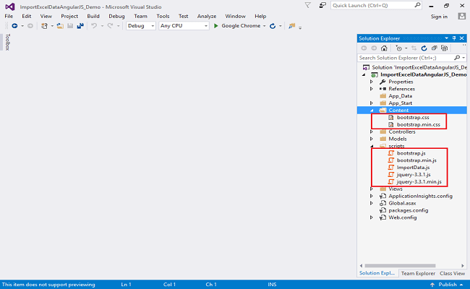Image resolution: width=470 pixels, height=289 pixels.
Task: Click the Pending Changes Filter icon
Action: pos(398,48)
